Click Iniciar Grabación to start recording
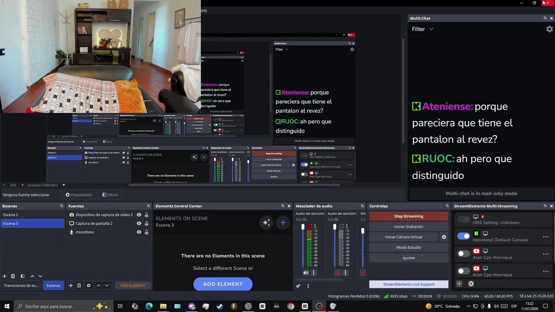 pos(408,227)
